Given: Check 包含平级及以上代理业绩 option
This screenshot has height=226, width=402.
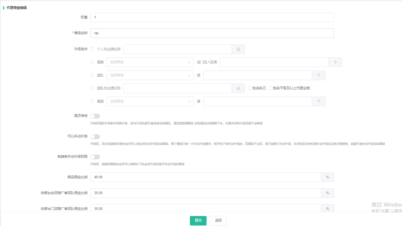Looking at the screenshot, I should [271, 88].
